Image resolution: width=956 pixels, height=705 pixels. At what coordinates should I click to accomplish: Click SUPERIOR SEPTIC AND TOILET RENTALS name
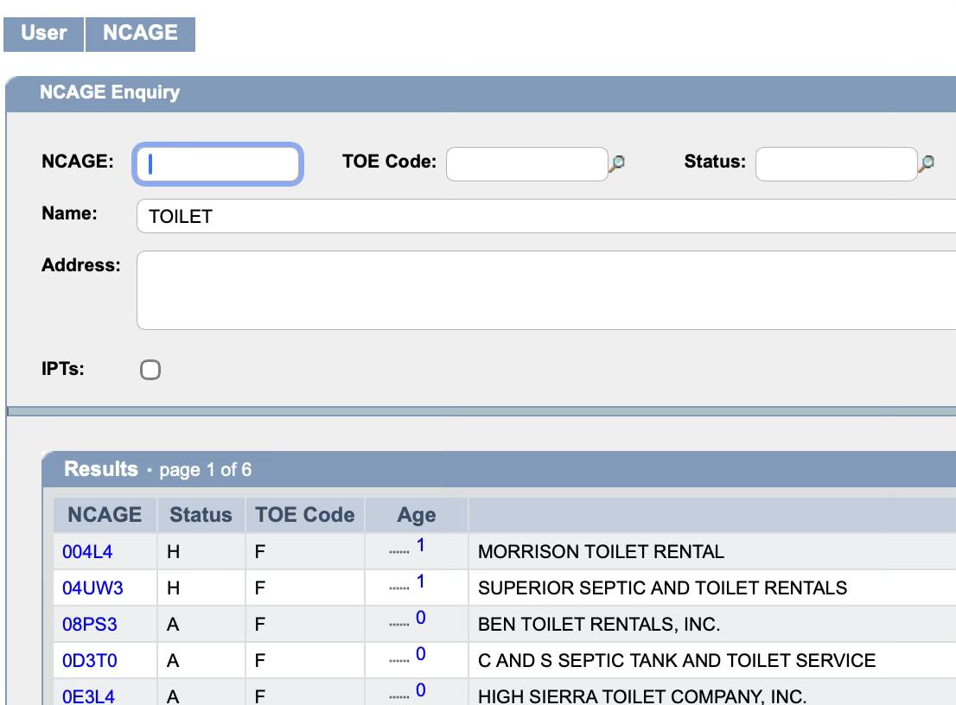(x=663, y=588)
